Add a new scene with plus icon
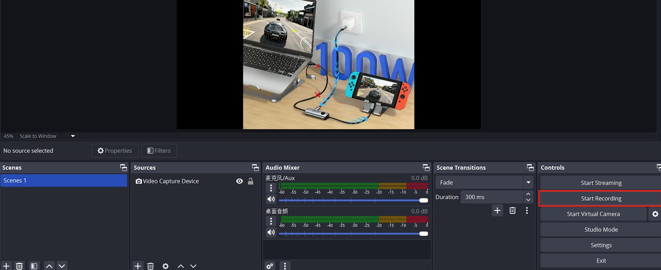The image size is (661, 270). pos(6,266)
